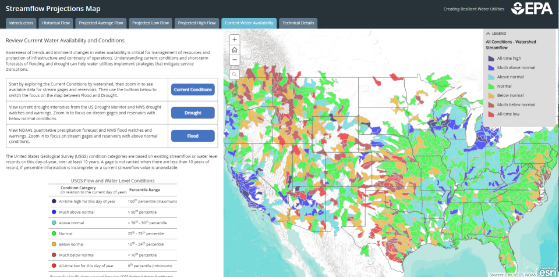Click the orange dot for Below normal row
The width and height of the screenshot is (559, 277).
tap(54, 244)
